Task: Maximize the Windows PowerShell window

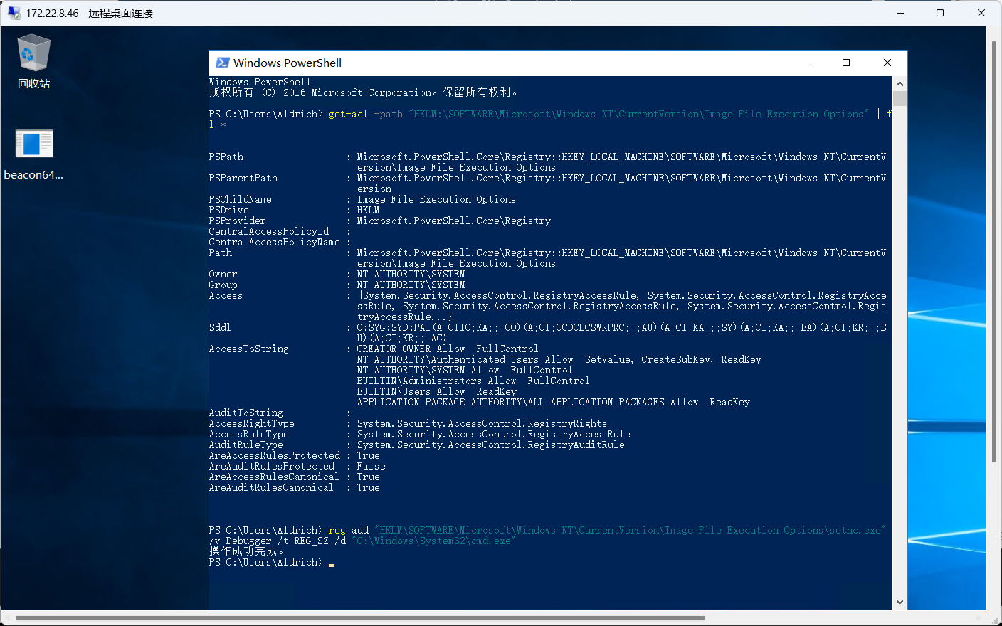Action: (846, 63)
